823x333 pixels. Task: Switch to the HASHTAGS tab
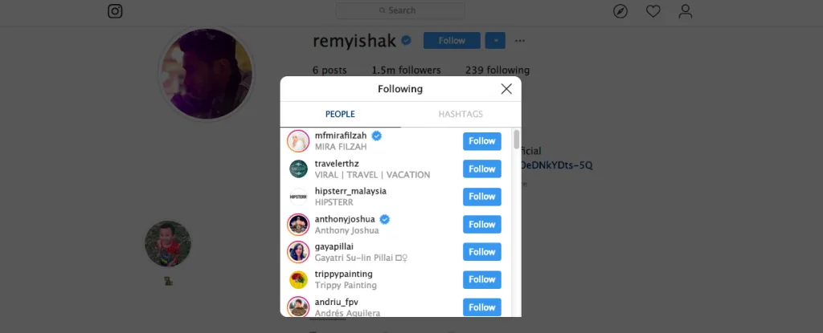pyautogui.click(x=461, y=114)
